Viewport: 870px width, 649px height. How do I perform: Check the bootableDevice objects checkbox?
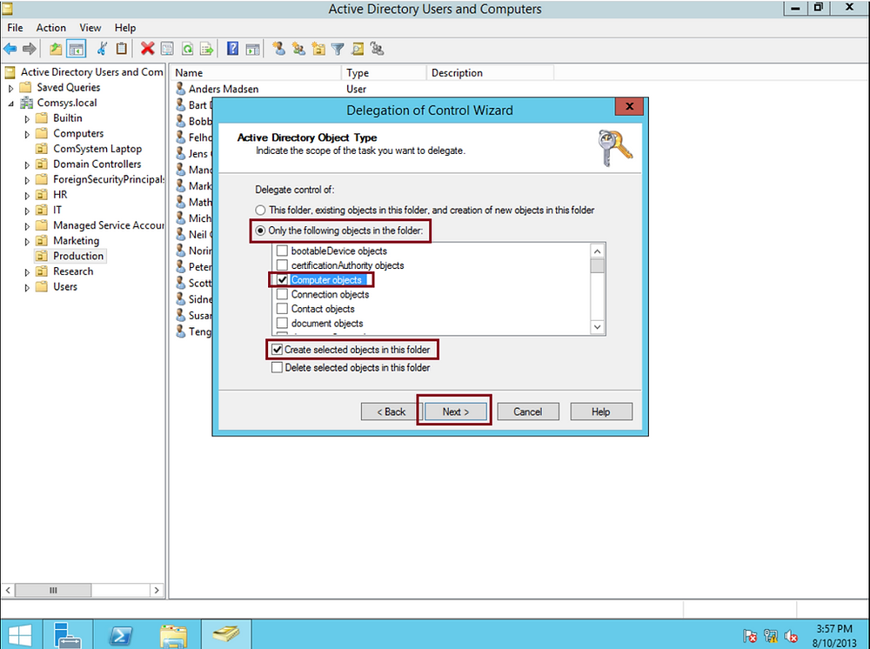point(282,251)
